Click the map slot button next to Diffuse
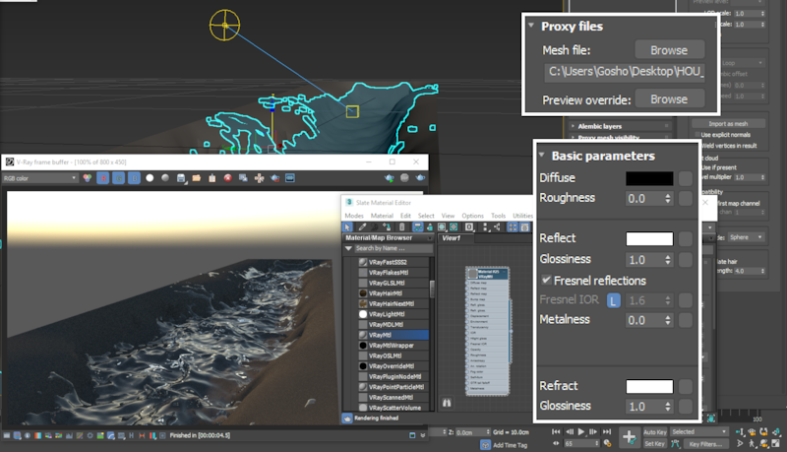This screenshot has width=787, height=452. pyautogui.click(x=686, y=179)
